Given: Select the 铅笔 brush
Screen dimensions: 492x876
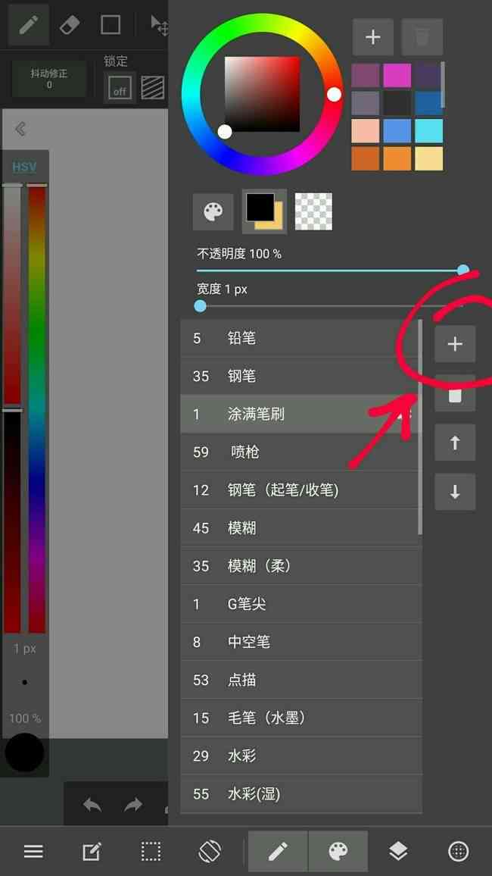Looking at the screenshot, I should 300,338.
